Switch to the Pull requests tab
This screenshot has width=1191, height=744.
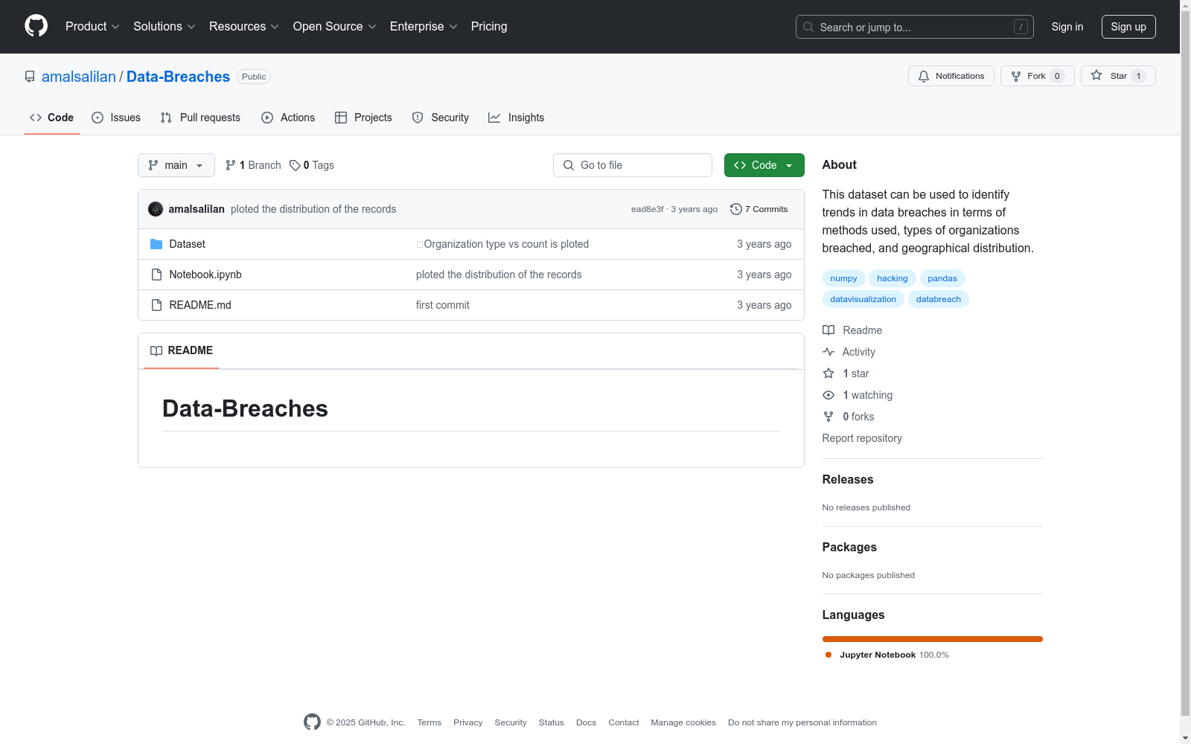pos(200,118)
